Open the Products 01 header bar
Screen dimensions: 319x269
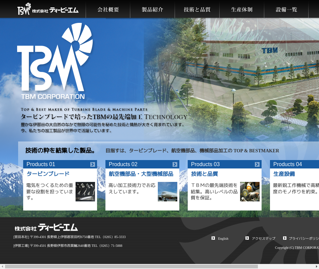[60, 164]
